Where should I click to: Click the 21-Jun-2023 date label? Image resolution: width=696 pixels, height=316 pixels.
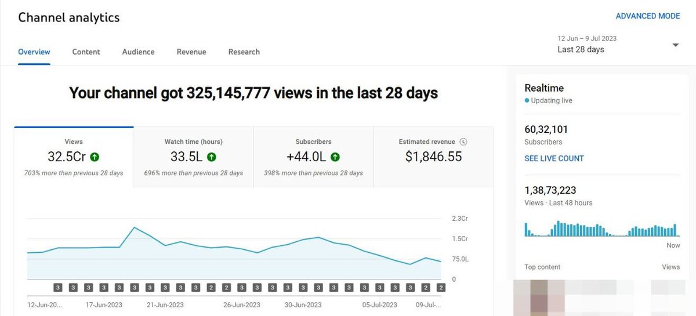[165, 305]
